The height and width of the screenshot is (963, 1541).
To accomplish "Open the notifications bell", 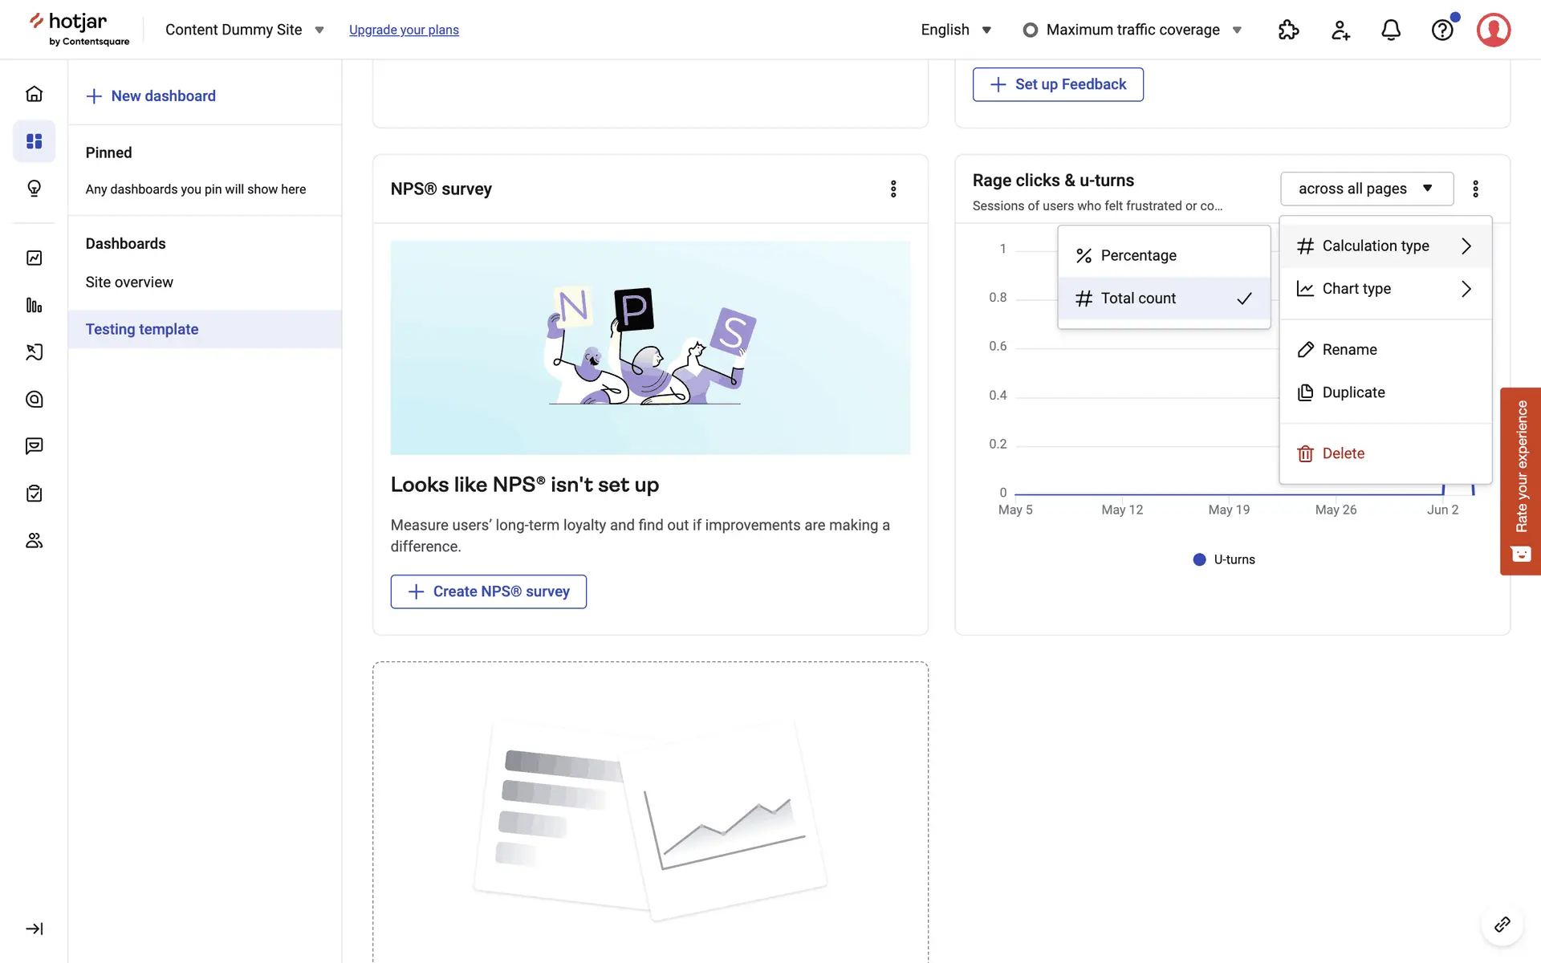I will pyautogui.click(x=1391, y=30).
